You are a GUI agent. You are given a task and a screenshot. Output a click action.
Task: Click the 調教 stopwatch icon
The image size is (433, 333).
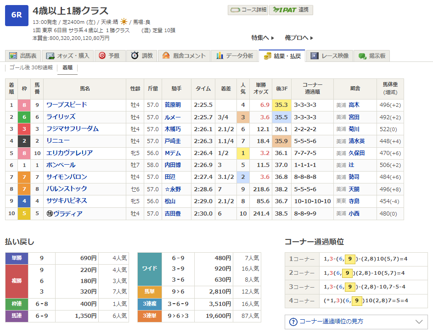tap(135, 56)
